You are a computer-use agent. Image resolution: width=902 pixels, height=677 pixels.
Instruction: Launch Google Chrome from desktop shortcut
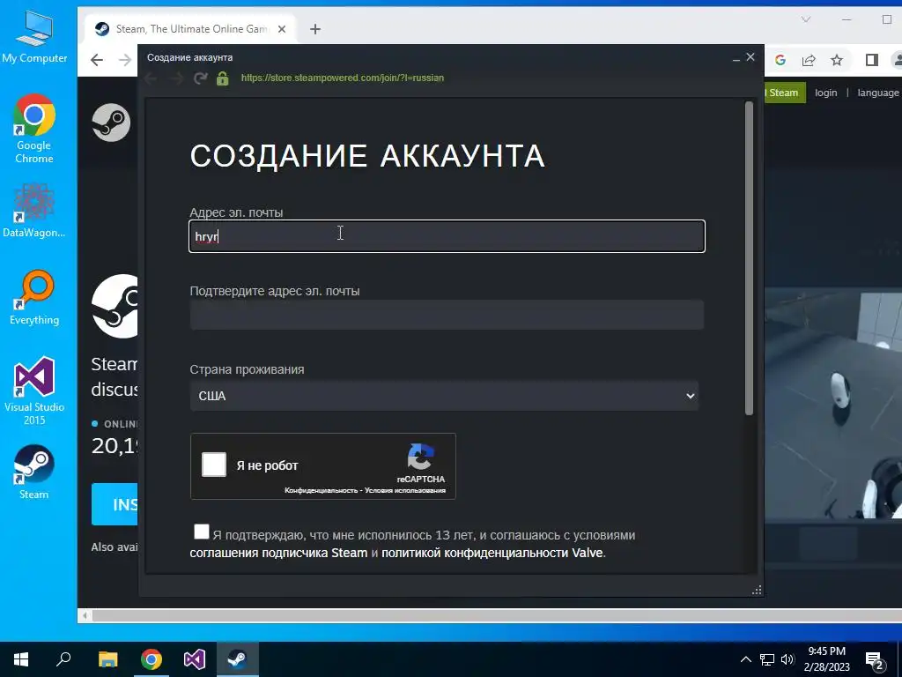point(34,129)
